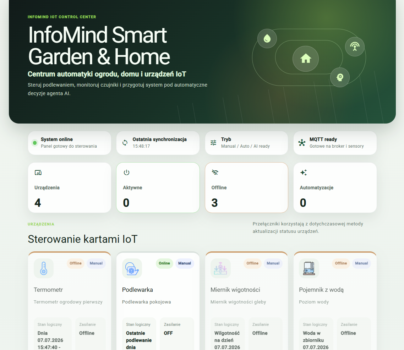Click the devices icon on Urządzenia card
This screenshot has width=404, height=350.
[x=38, y=173]
